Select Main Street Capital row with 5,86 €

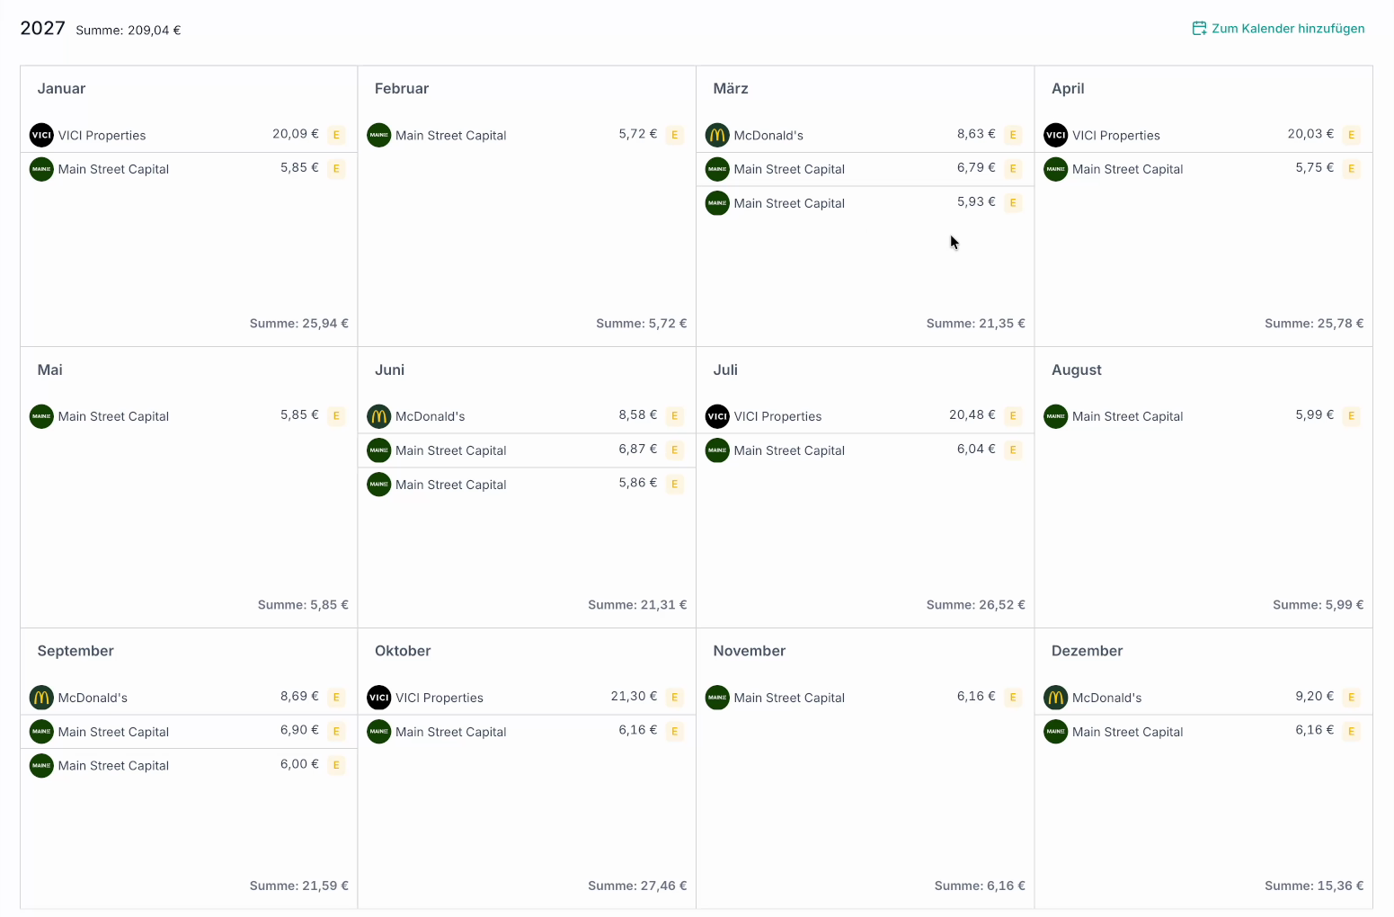point(527,485)
